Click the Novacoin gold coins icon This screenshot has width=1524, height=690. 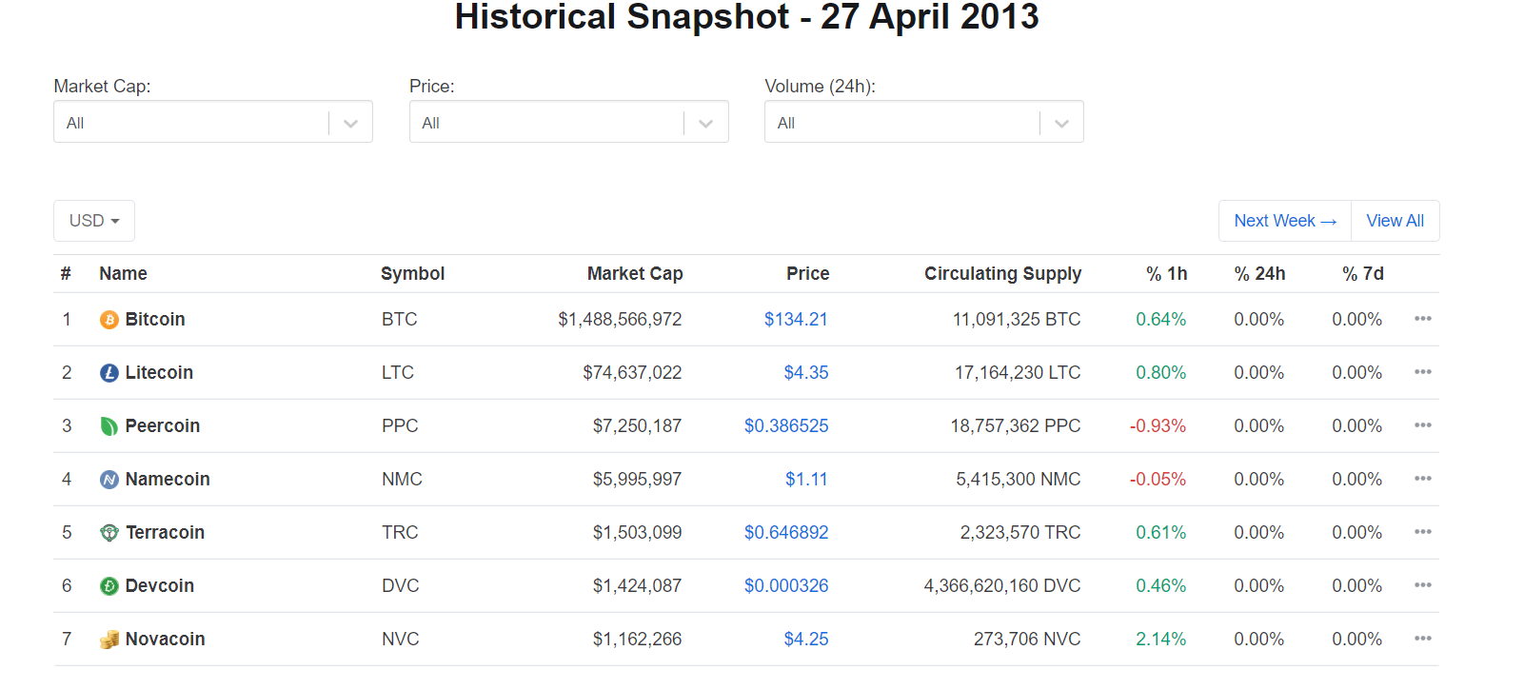(x=109, y=640)
